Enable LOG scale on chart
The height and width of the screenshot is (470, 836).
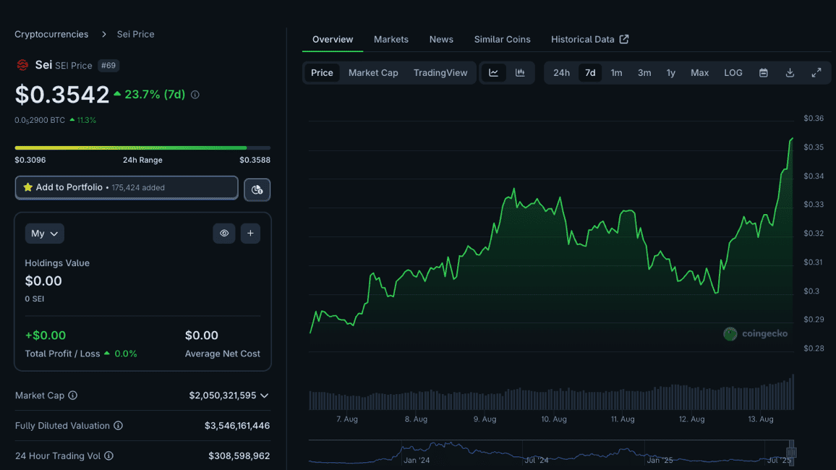(733, 72)
